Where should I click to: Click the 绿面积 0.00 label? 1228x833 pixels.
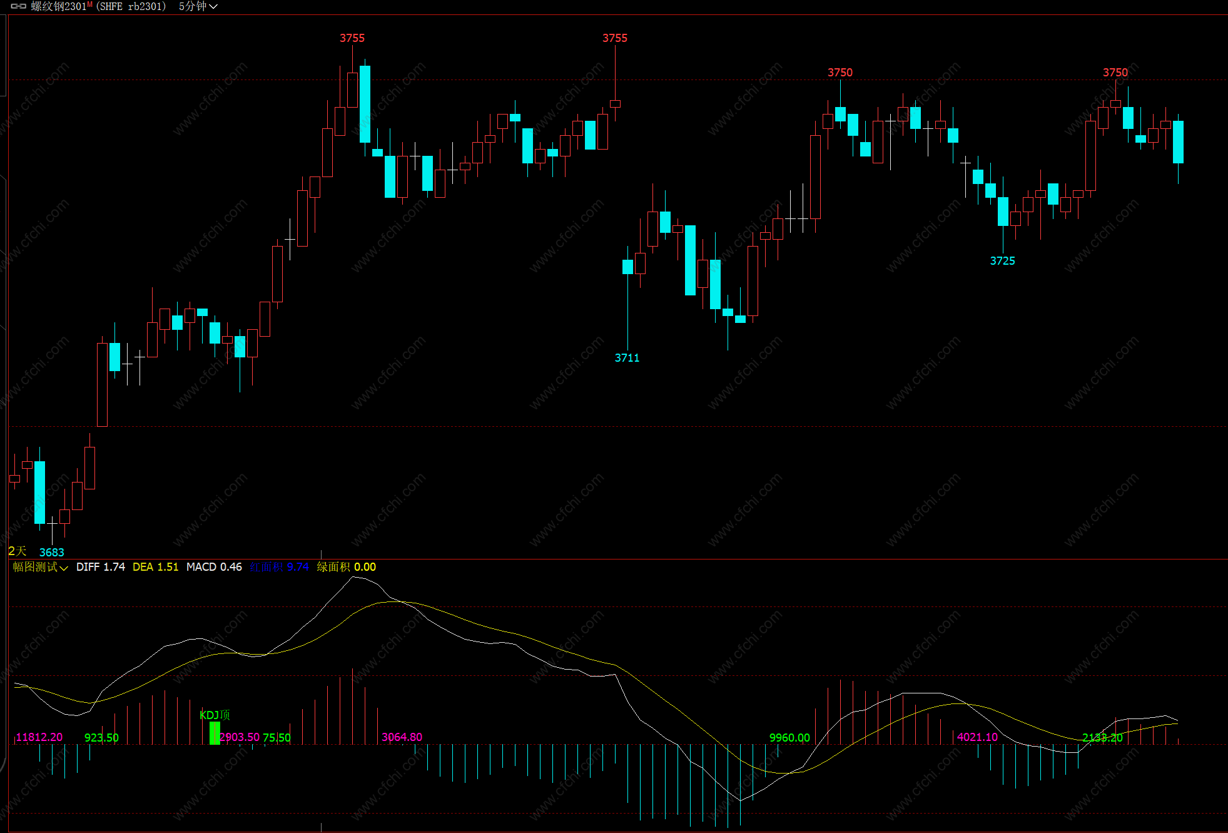point(346,567)
